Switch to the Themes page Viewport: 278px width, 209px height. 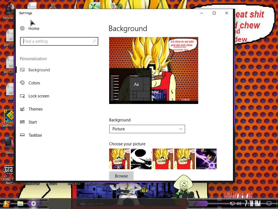click(36, 109)
